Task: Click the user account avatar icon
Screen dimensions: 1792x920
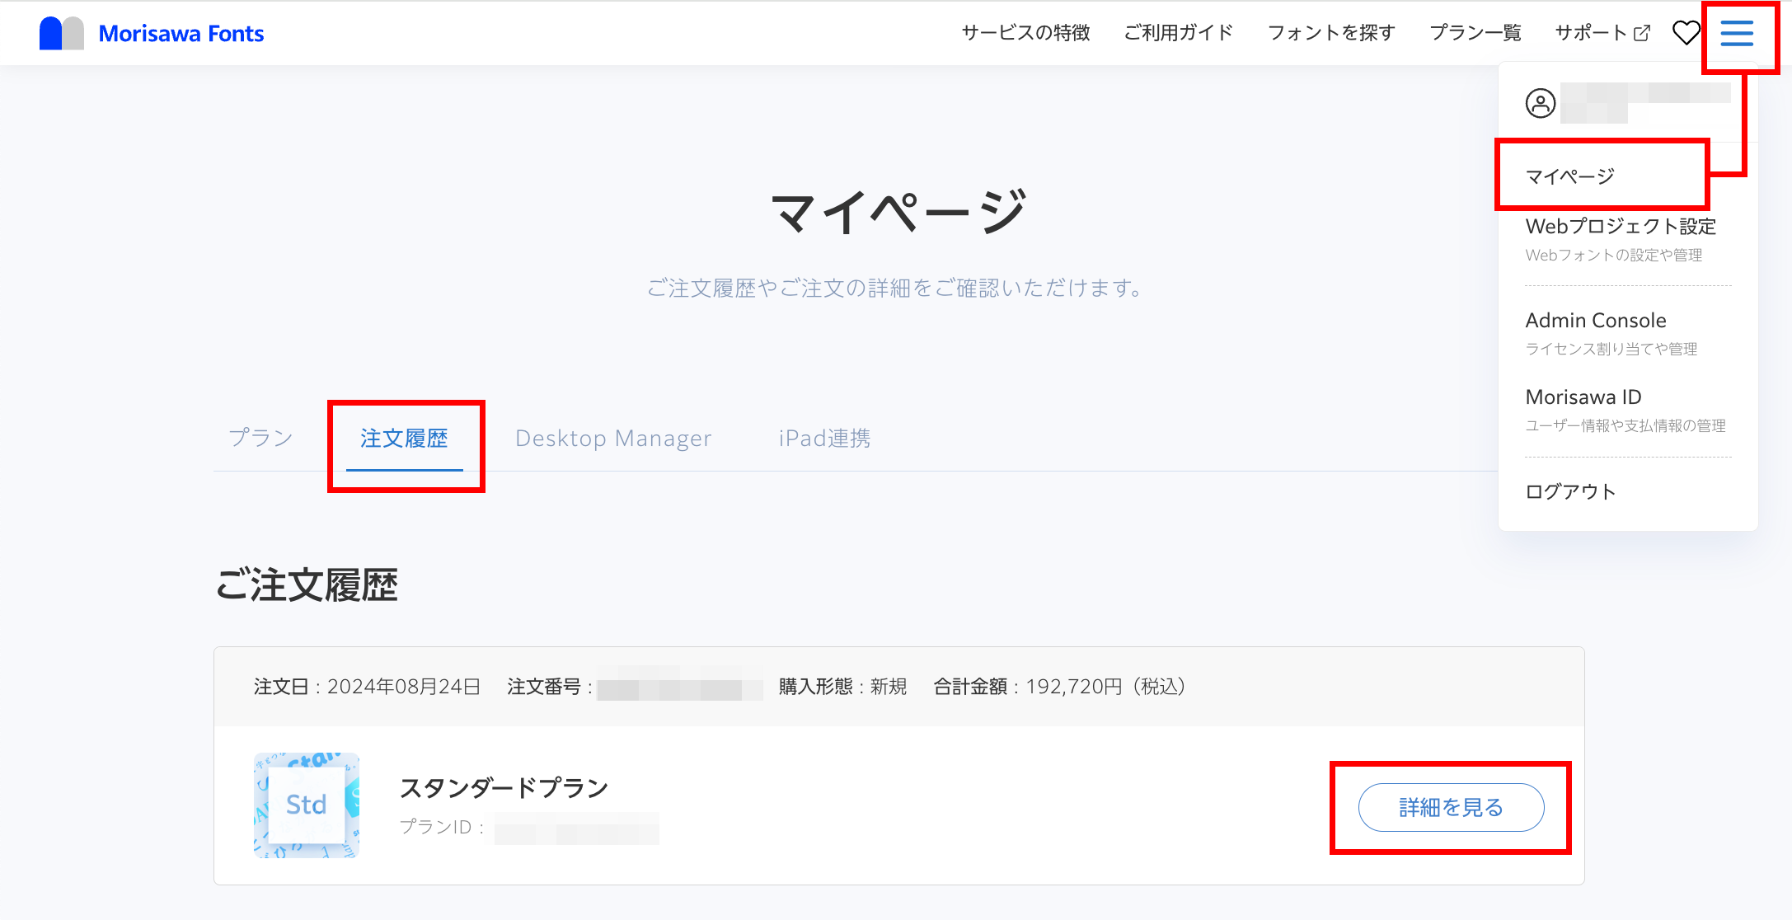Action: pyautogui.click(x=1541, y=103)
